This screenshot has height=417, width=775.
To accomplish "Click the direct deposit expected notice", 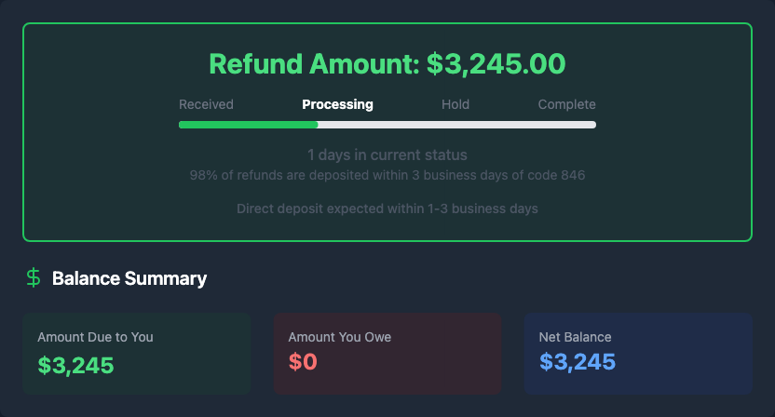I will tap(387, 208).
